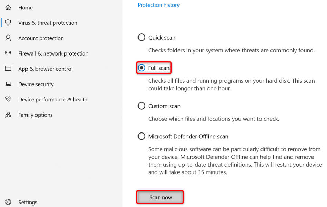Click the Family options people icon
Viewport: 327px width, 207px height.
tap(8, 115)
